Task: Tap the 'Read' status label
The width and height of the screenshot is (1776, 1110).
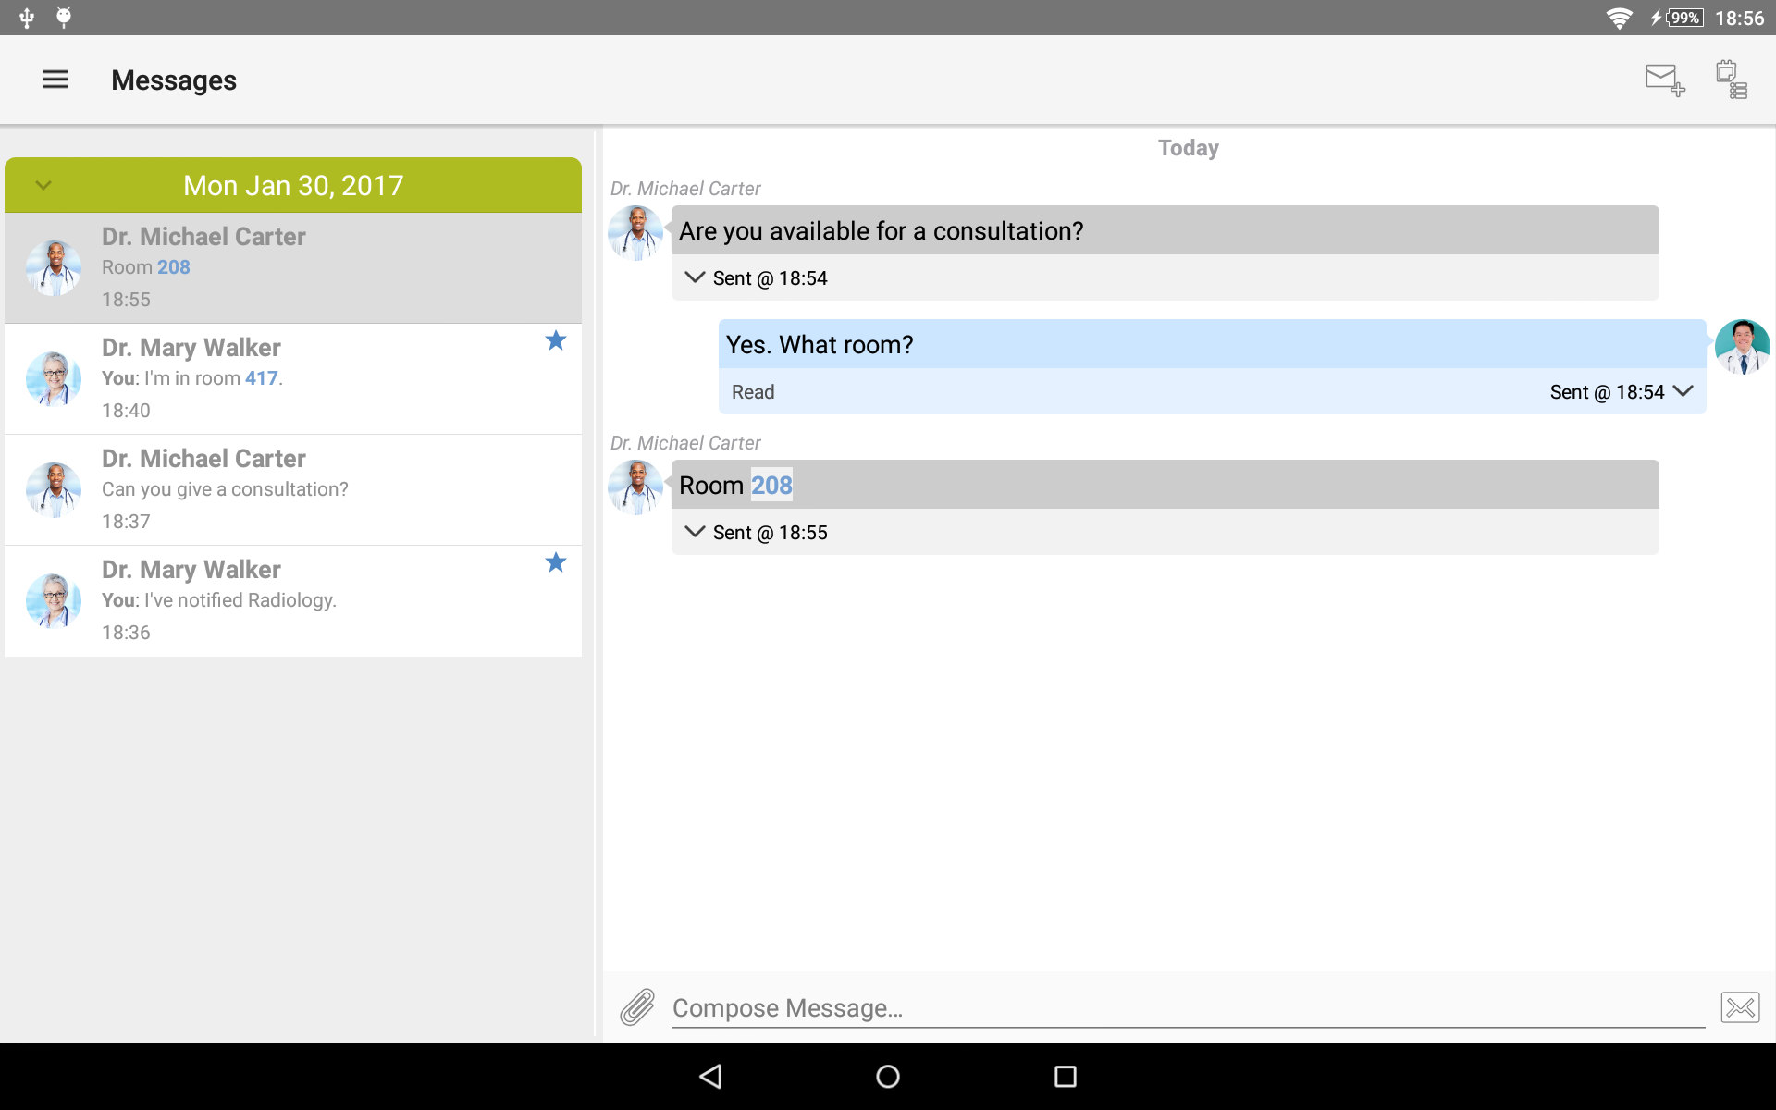Action: (753, 392)
